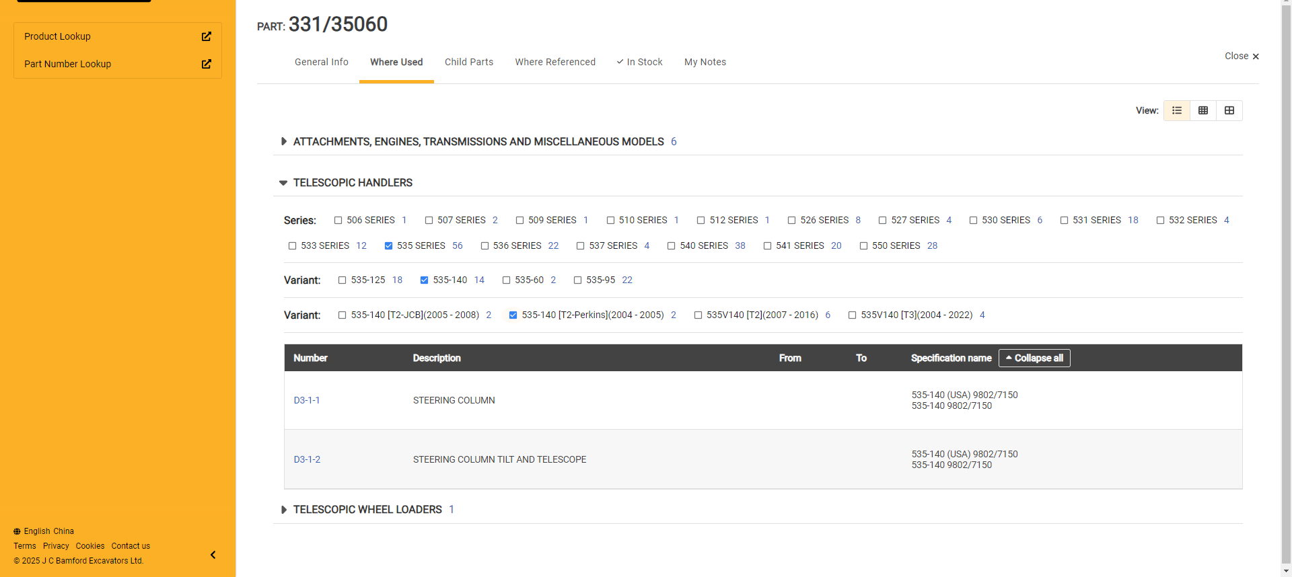Enable the 531 SERIES checkbox
The width and height of the screenshot is (1292, 577).
tap(1064, 221)
